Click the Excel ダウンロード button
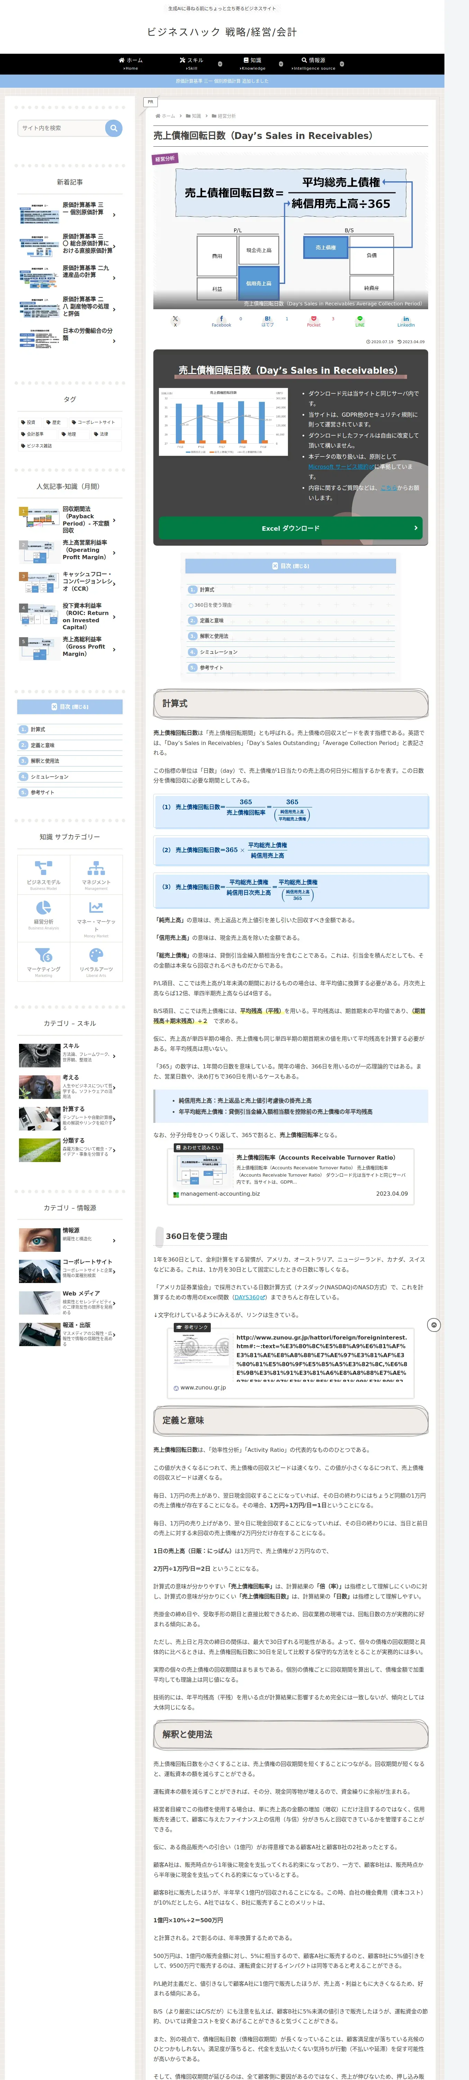Screen dimensions: 469x2080 tap(290, 528)
